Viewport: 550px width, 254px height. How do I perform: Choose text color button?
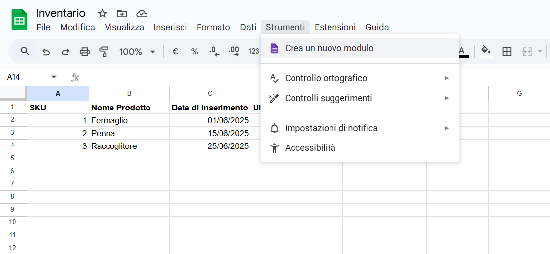coord(462,52)
